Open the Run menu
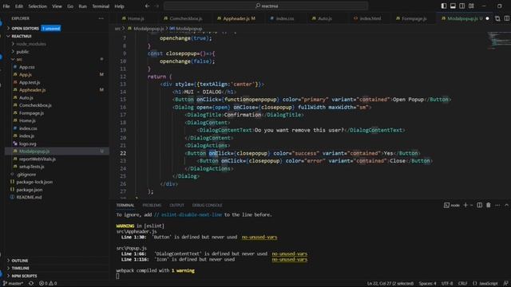The height and width of the screenshot is (287, 511). pos(83,6)
